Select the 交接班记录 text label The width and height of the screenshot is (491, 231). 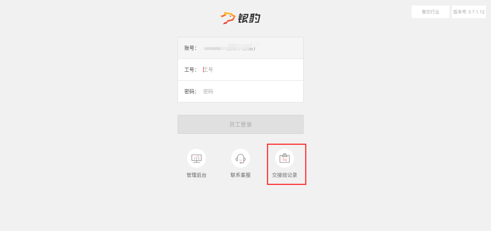coord(285,175)
